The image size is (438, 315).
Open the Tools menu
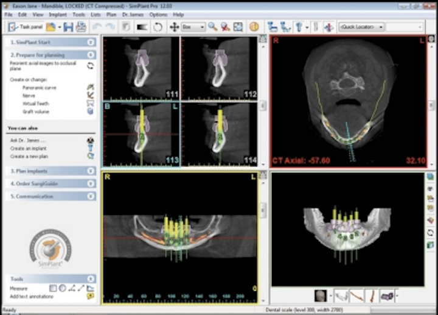pyautogui.click(x=78, y=15)
